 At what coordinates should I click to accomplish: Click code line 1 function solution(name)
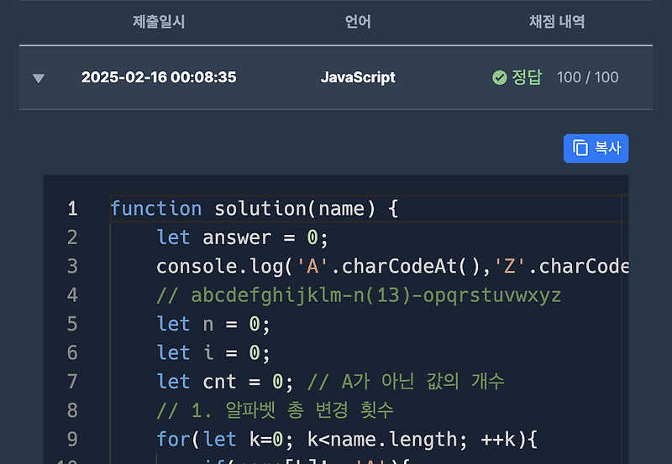(255, 209)
